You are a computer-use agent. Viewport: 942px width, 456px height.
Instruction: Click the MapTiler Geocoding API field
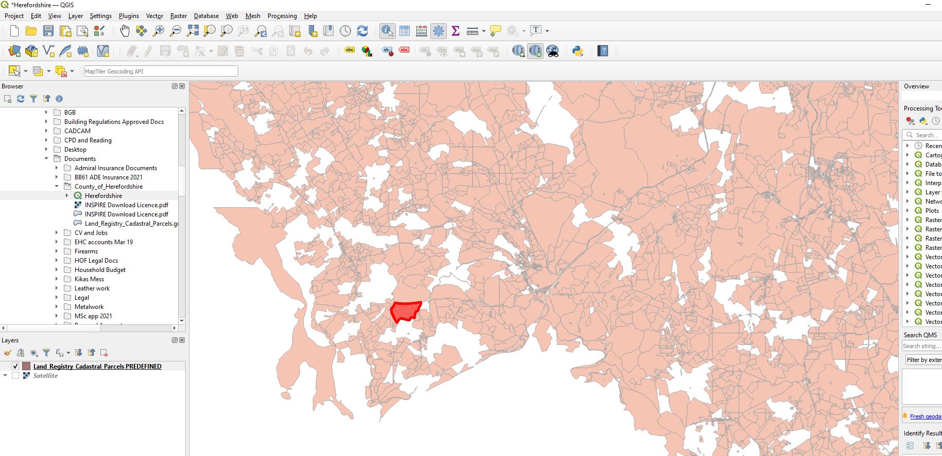pyautogui.click(x=161, y=71)
